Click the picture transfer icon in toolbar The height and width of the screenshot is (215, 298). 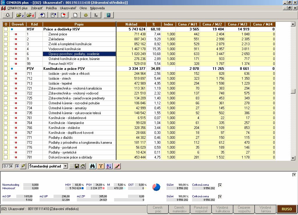pos(53,15)
